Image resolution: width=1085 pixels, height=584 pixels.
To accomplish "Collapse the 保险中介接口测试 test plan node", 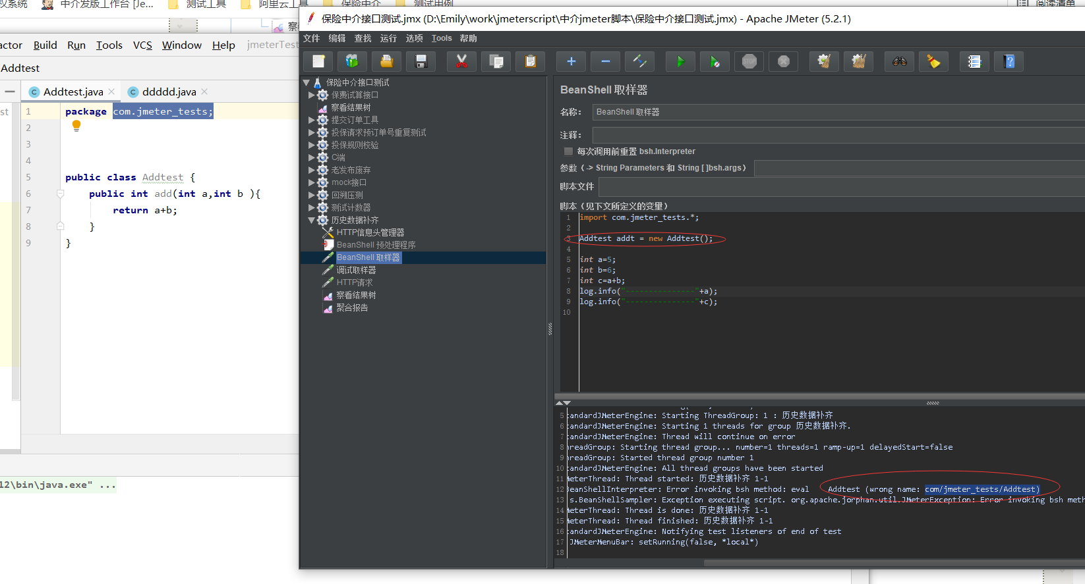I will coord(307,82).
